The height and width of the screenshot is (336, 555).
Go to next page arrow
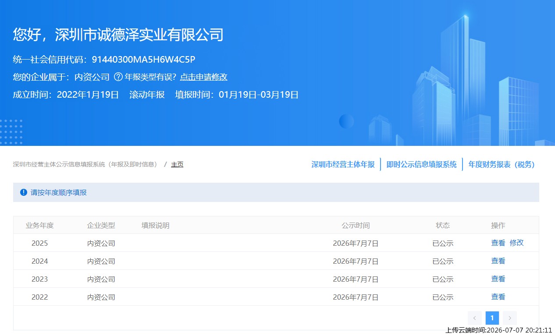(x=510, y=318)
